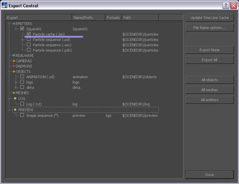Click the LOG category icon
Screen dimensions: 239x184
[15, 98]
